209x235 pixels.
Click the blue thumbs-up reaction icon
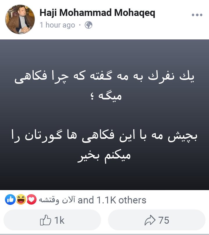(x=10, y=199)
